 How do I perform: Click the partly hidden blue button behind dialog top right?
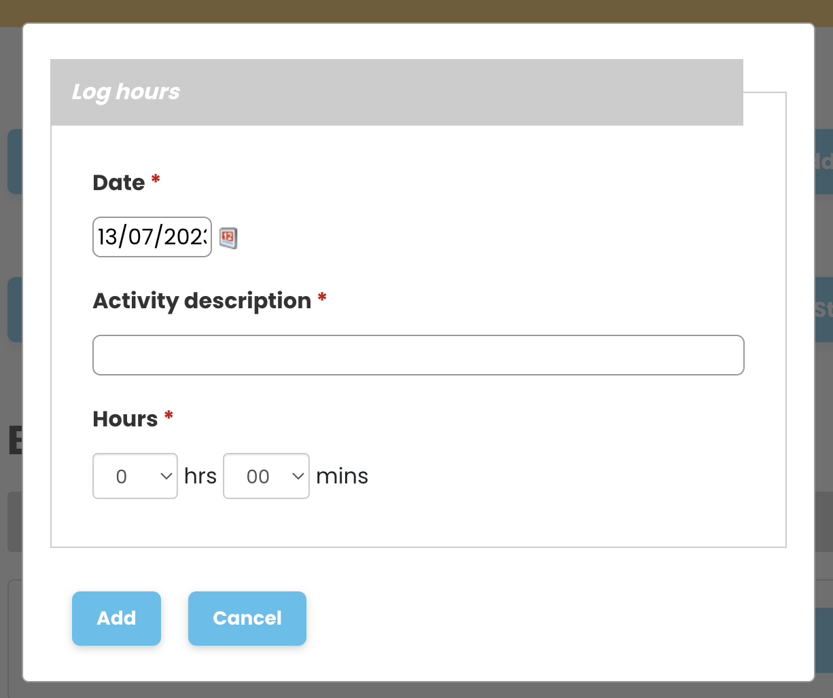(x=823, y=162)
